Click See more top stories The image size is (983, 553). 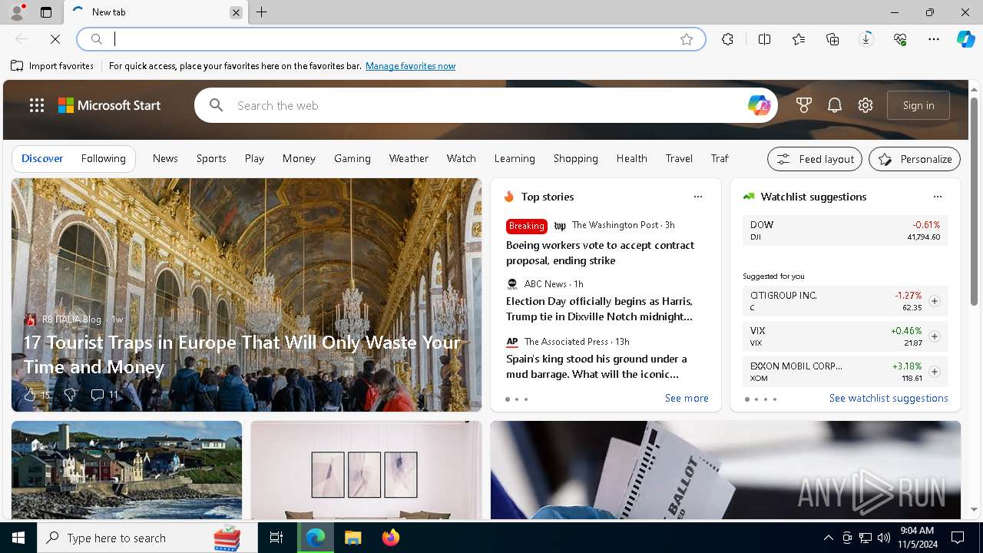point(687,398)
